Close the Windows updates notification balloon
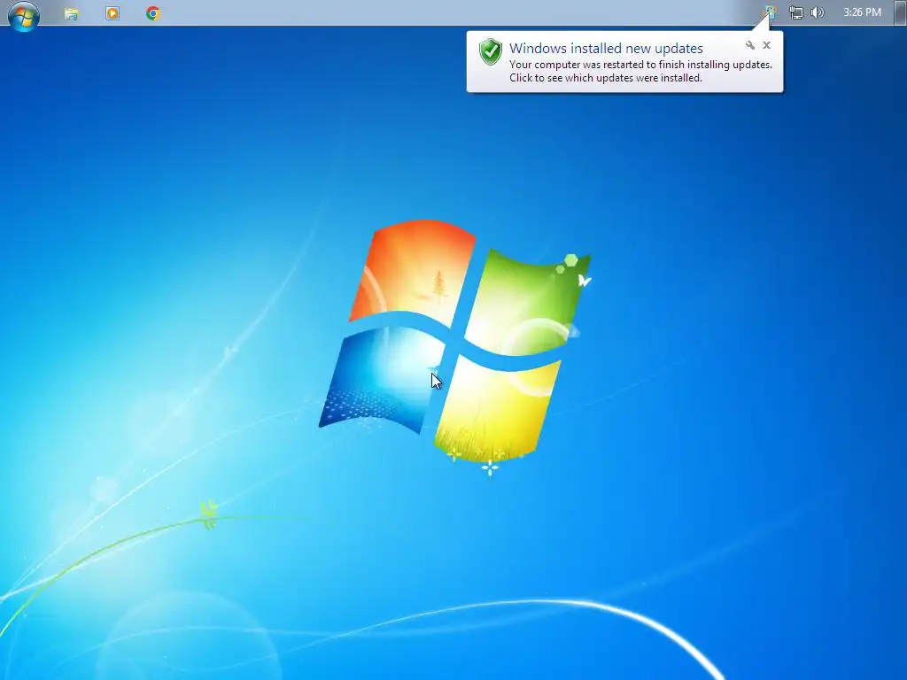Screen dimensions: 907x680 click(766, 45)
